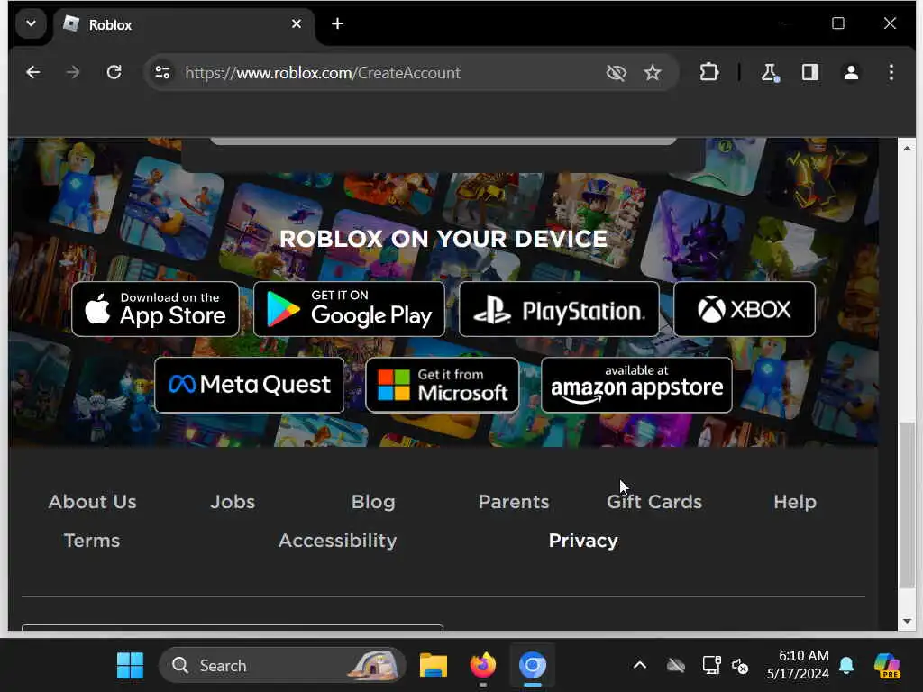The width and height of the screenshot is (923, 692).
Task: Click the forward navigation arrow
Action: point(73,72)
